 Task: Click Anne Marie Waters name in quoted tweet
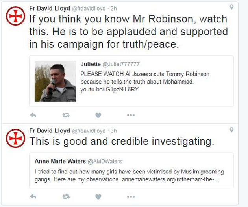(60, 161)
